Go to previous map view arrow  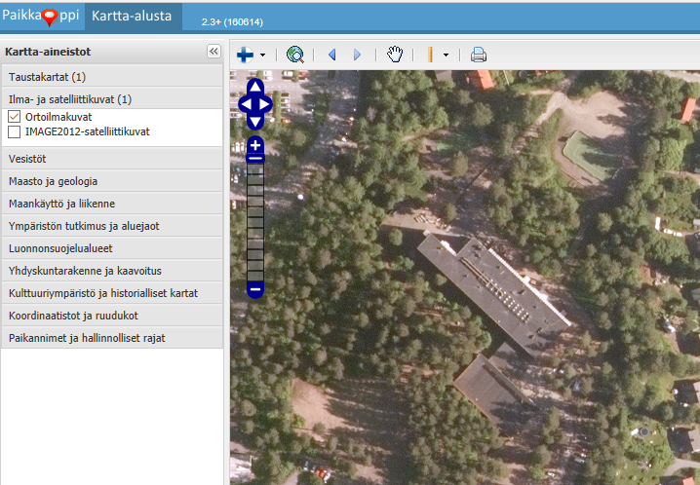(x=331, y=56)
